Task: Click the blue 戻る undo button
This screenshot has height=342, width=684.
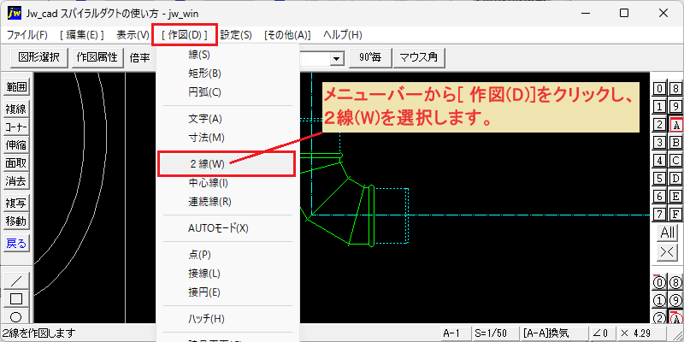Action: [16, 243]
